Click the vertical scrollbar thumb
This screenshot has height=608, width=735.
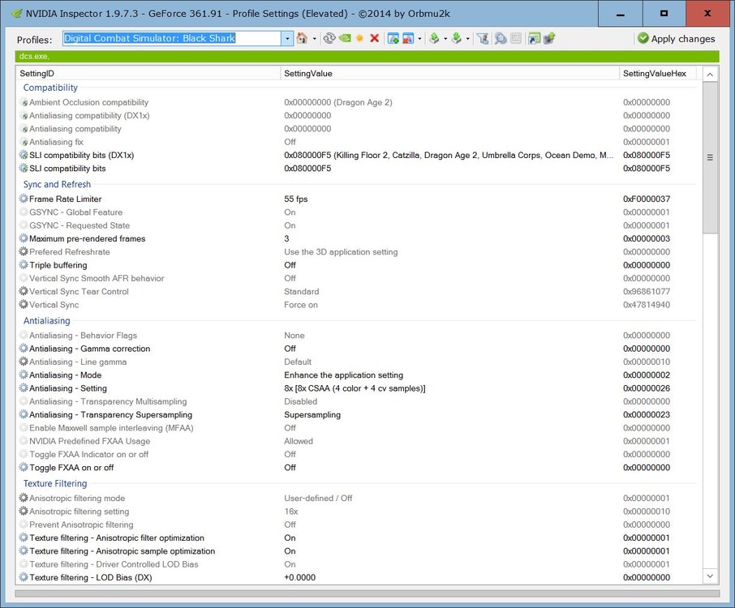click(x=710, y=157)
